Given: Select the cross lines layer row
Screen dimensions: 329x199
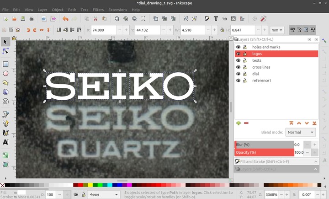Looking at the screenshot, I should point(276,67).
